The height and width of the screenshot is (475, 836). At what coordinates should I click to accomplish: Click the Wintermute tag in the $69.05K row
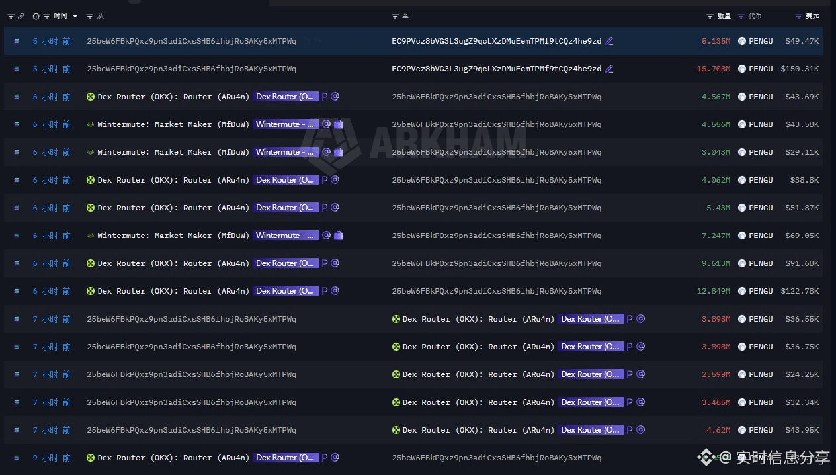pos(286,236)
